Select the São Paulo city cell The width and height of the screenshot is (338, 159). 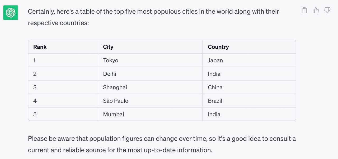(116, 101)
